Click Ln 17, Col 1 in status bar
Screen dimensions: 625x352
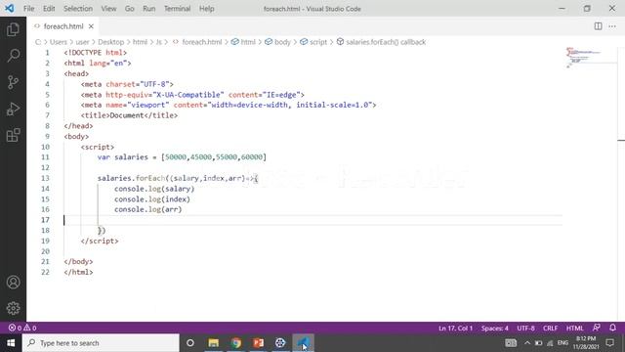click(x=455, y=329)
